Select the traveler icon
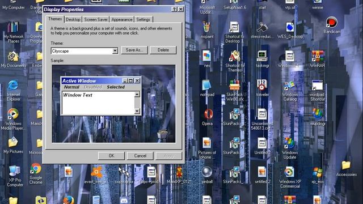 (262, 88)
